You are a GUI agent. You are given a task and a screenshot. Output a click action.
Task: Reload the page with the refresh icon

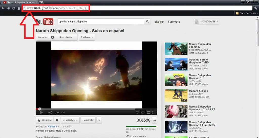point(14,8)
